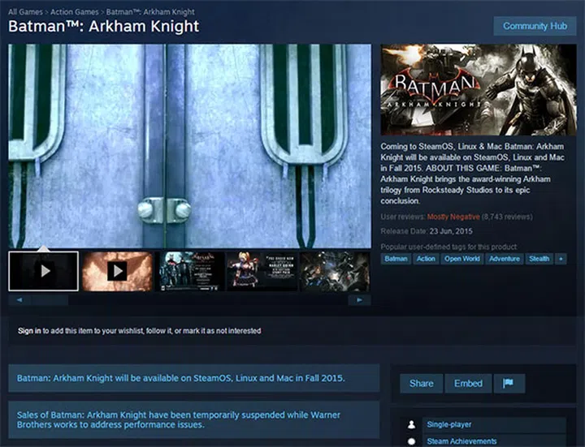This screenshot has height=447, width=585.
Task: View the Batmobile action screenshot thumbnail
Action: tap(335, 271)
